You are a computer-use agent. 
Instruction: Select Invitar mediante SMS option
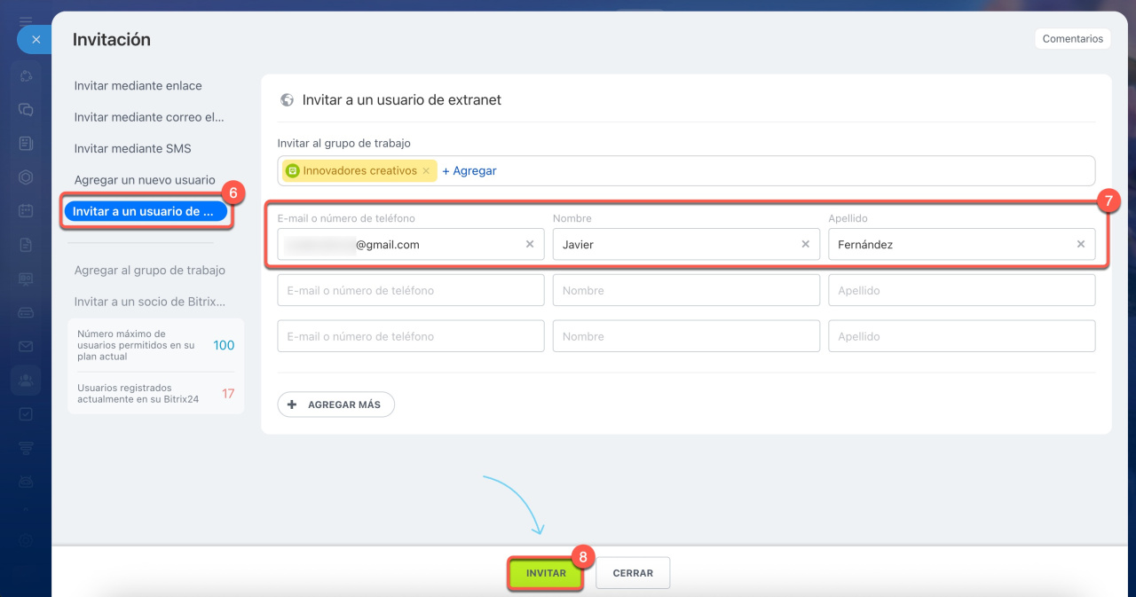133,148
